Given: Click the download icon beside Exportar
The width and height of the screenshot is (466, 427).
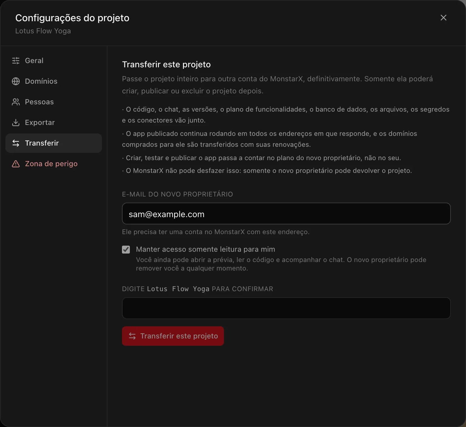Looking at the screenshot, I should coord(16,123).
